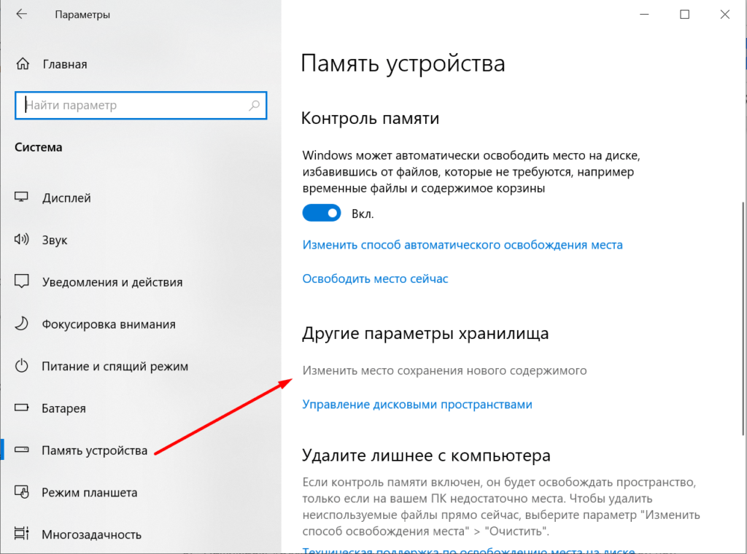Open Питание и спящий режим section
This screenshot has height=554, width=747.
click(115, 366)
